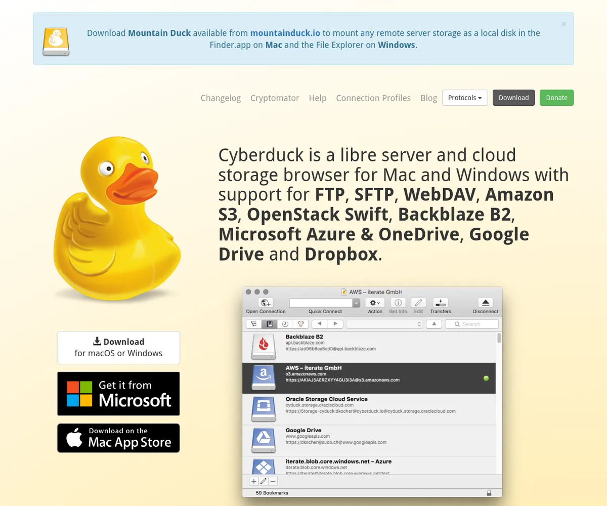The height and width of the screenshot is (506, 607).
Task: Follow the mountainduck.io link
Action: (285, 33)
